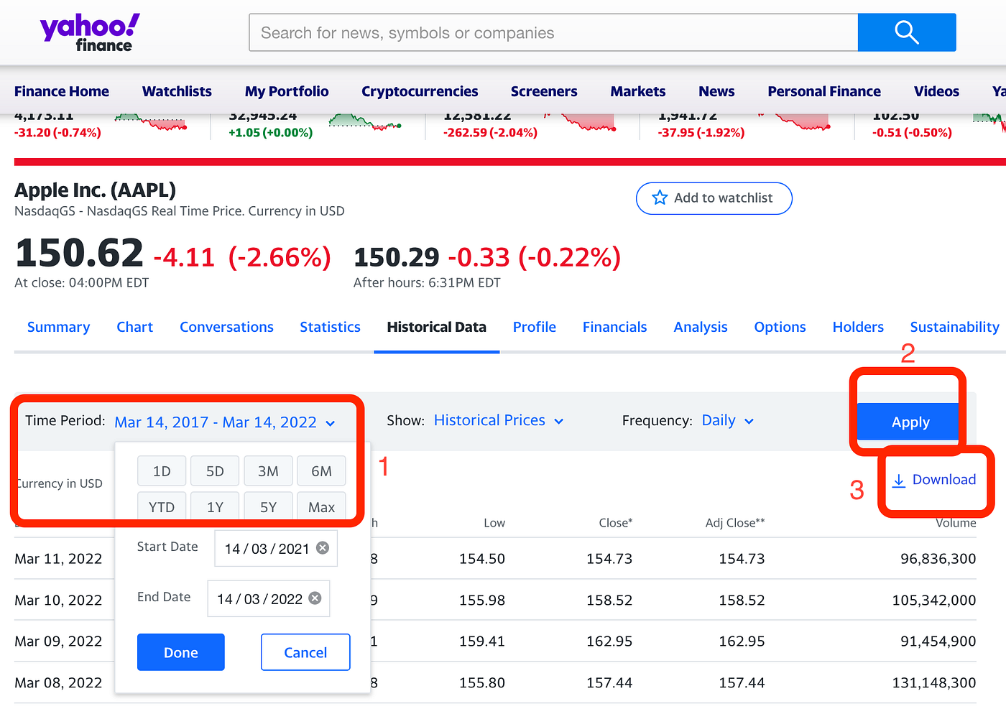1006x714 pixels.
Task: Expand the Time Period dropdown chevron
Action: tap(330, 423)
